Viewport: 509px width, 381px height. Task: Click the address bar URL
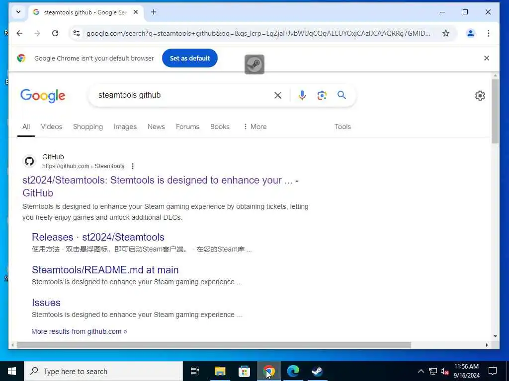pyautogui.click(x=258, y=33)
